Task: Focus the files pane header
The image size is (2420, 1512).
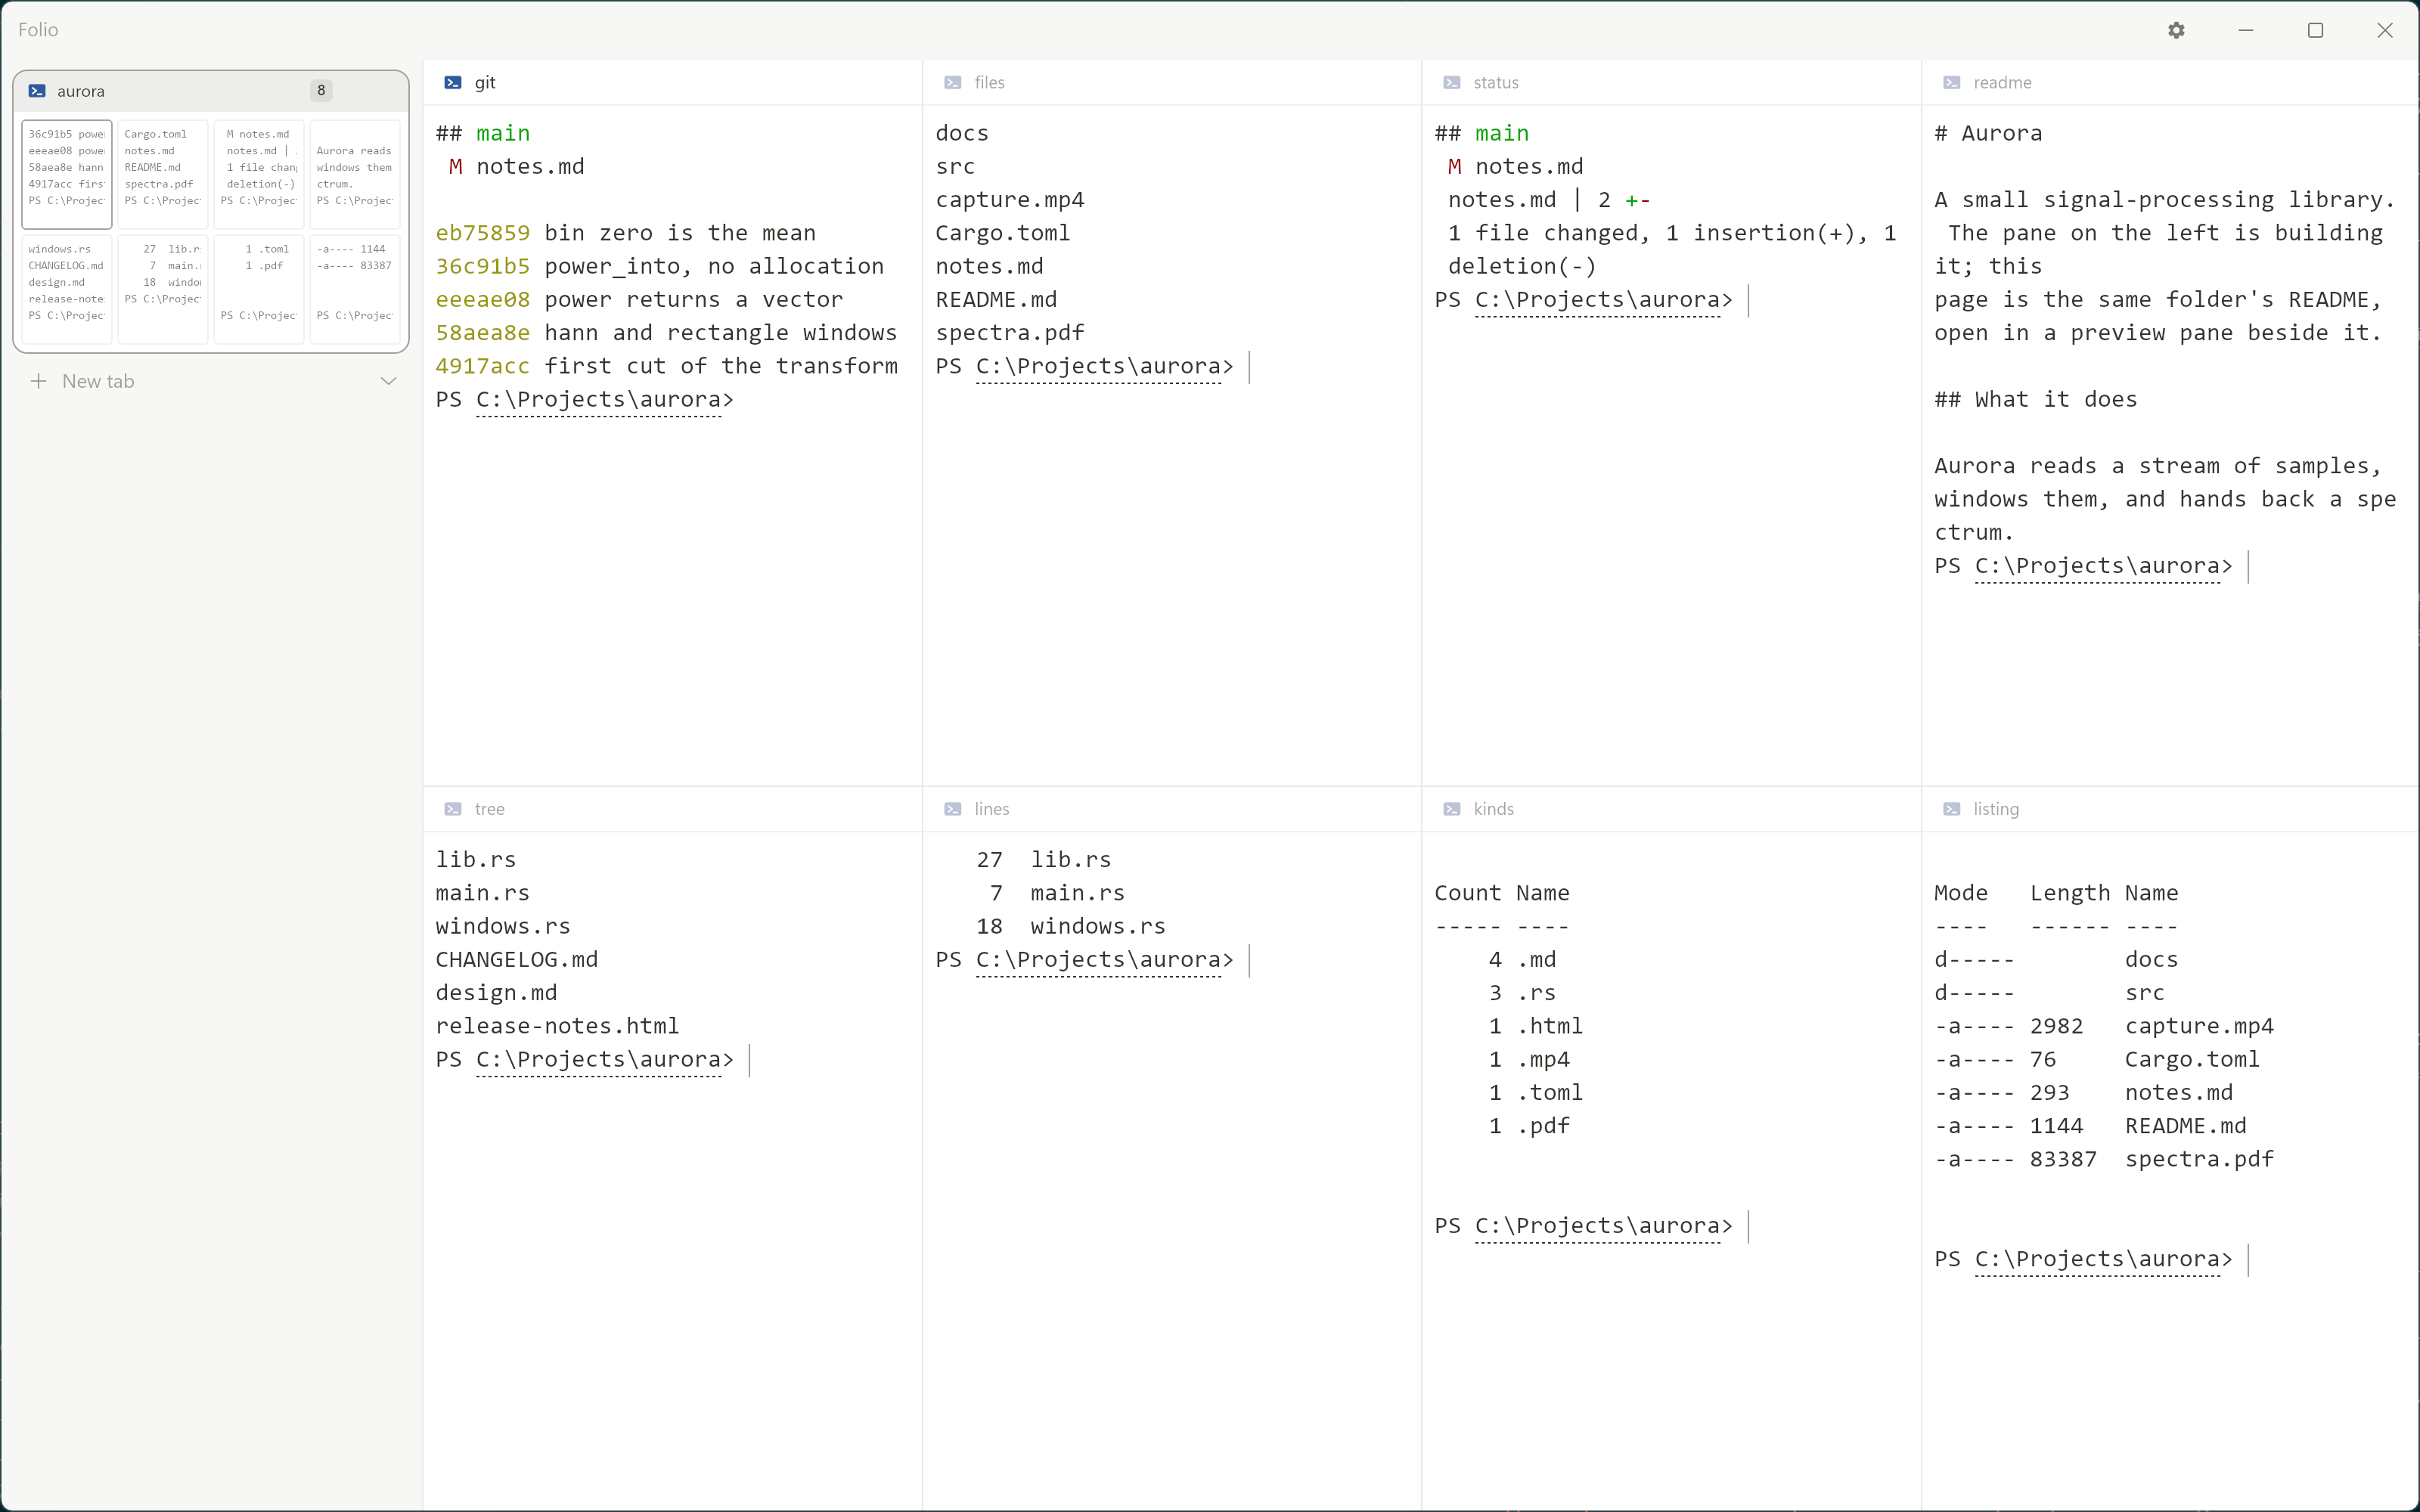Action: pyautogui.click(x=1172, y=83)
